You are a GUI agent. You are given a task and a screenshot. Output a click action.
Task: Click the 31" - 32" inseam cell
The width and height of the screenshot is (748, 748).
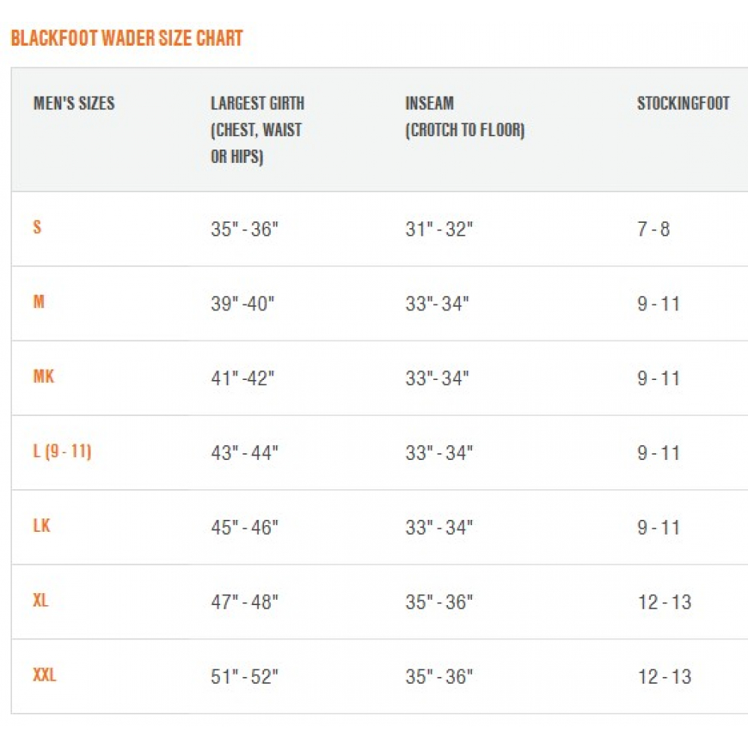(439, 229)
